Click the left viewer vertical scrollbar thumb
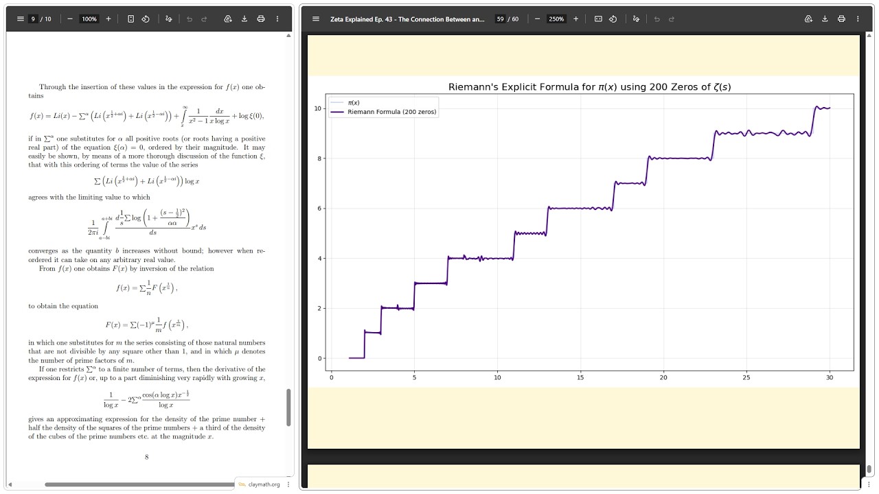879x494 pixels. point(288,407)
